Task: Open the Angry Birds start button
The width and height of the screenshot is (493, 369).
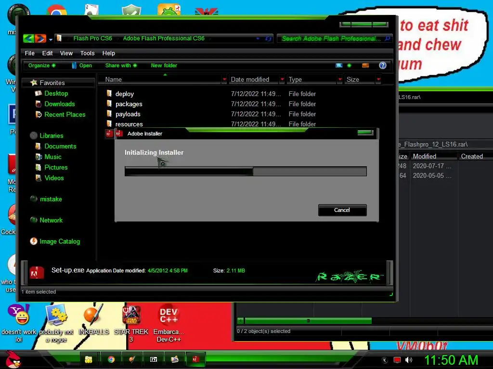Action: tap(13, 359)
